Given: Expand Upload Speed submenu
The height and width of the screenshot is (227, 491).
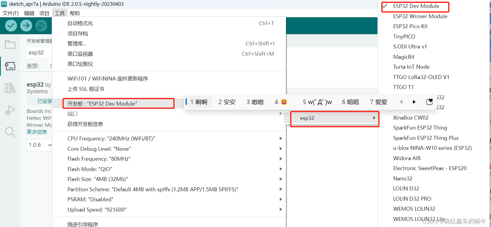Looking at the screenshot, I should coord(169,209).
